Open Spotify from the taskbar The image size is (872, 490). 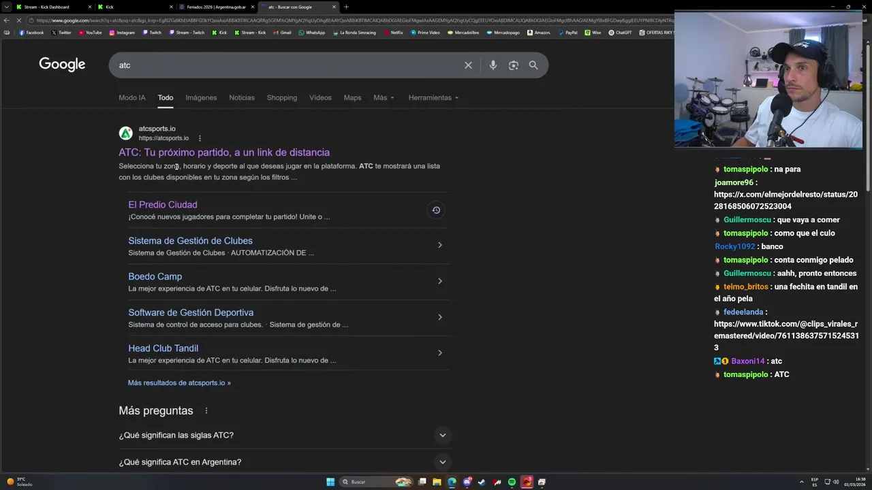click(512, 482)
